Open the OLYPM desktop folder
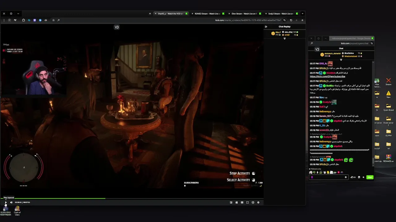This screenshot has width=396, height=222. (x=388, y=133)
